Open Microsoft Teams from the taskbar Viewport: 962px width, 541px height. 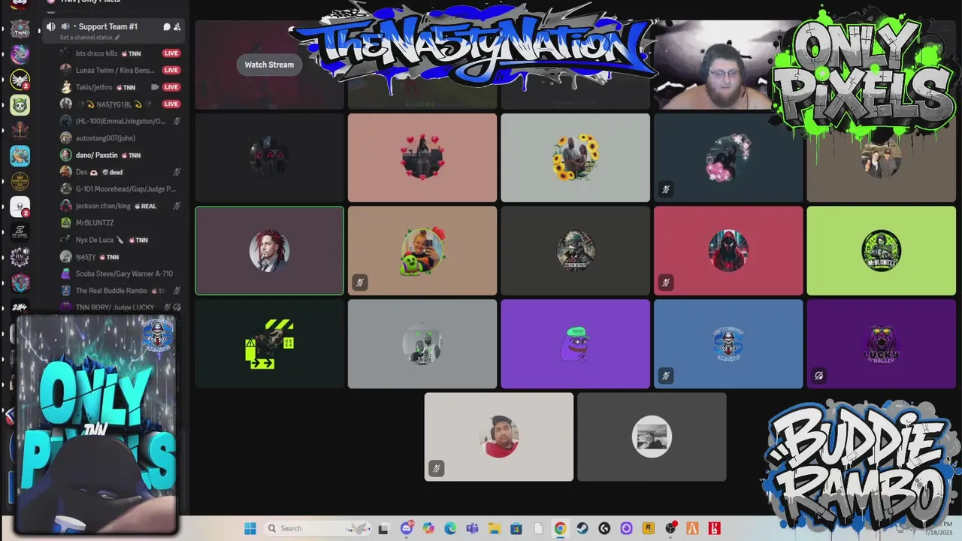[x=472, y=528]
